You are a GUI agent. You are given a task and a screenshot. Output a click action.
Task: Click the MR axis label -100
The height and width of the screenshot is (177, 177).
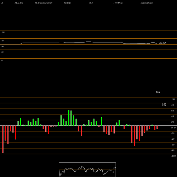point(173,156)
